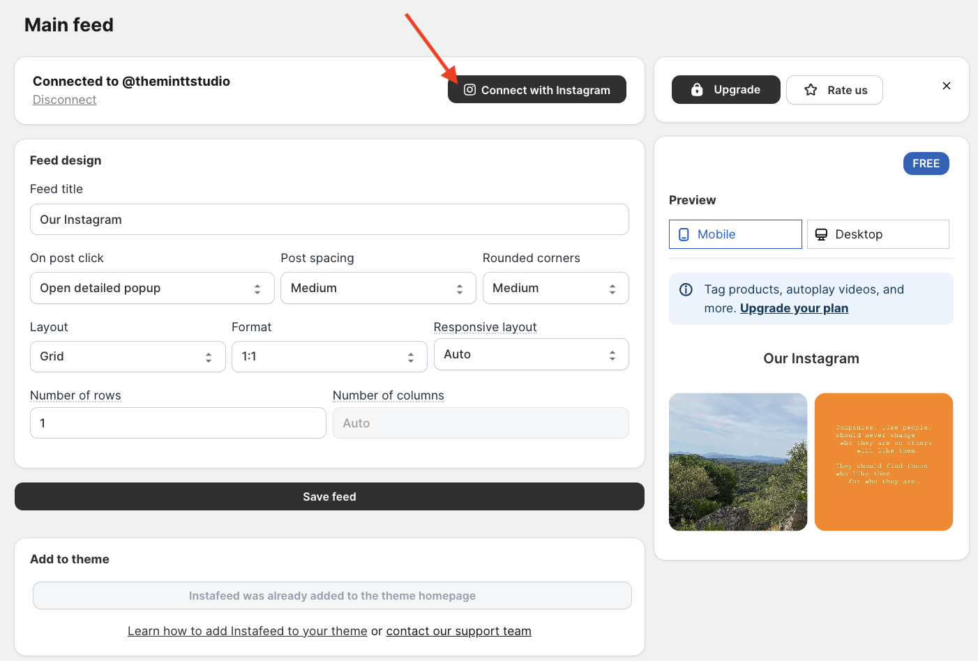978x661 pixels.
Task: Click the Instagram logo icon on connect button
Action: pos(469,90)
